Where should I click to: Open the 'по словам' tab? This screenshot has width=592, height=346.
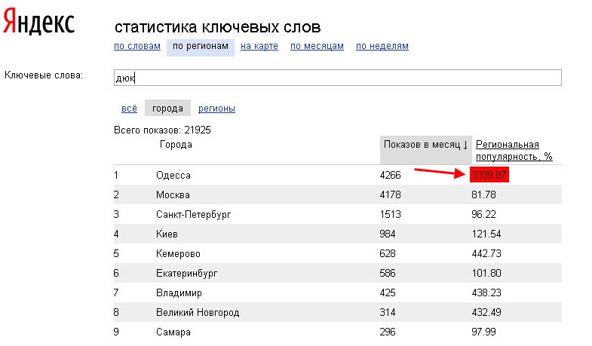pyautogui.click(x=137, y=46)
